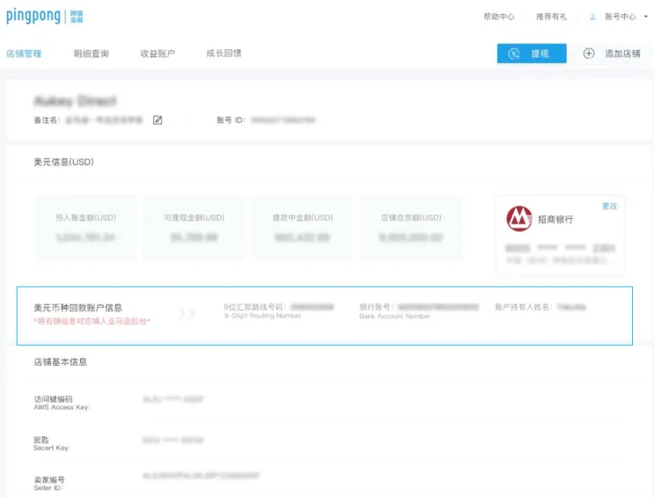This screenshot has width=654, height=497.
Task: Click the edit pencil icon beside 备注名
Action: pos(158,121)
